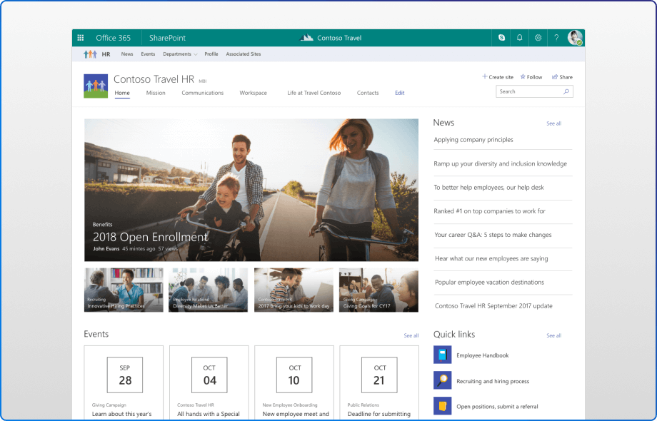This screenshot has width=657, height=421.
Task: Open the OCT 10 event card
Action: coord(294,382)
